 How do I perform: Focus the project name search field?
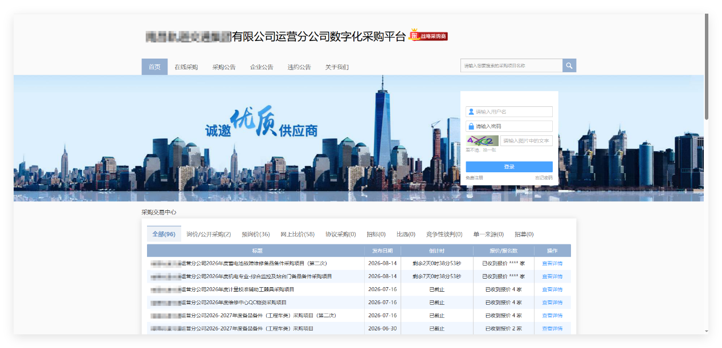click(x=512, y=65)
